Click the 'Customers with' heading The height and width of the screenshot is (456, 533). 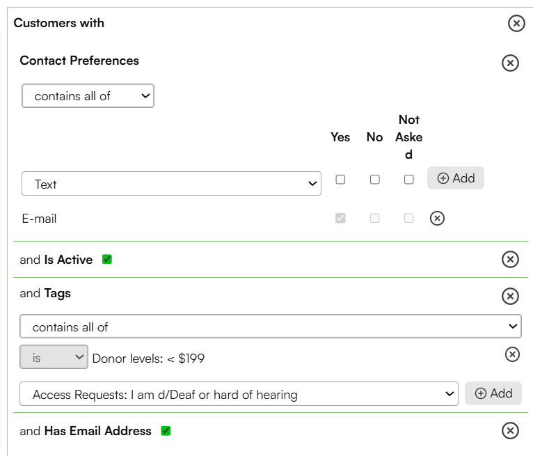point(59,23)
